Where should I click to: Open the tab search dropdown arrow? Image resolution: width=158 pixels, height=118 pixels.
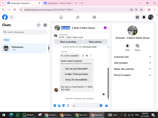pos(3,3)
